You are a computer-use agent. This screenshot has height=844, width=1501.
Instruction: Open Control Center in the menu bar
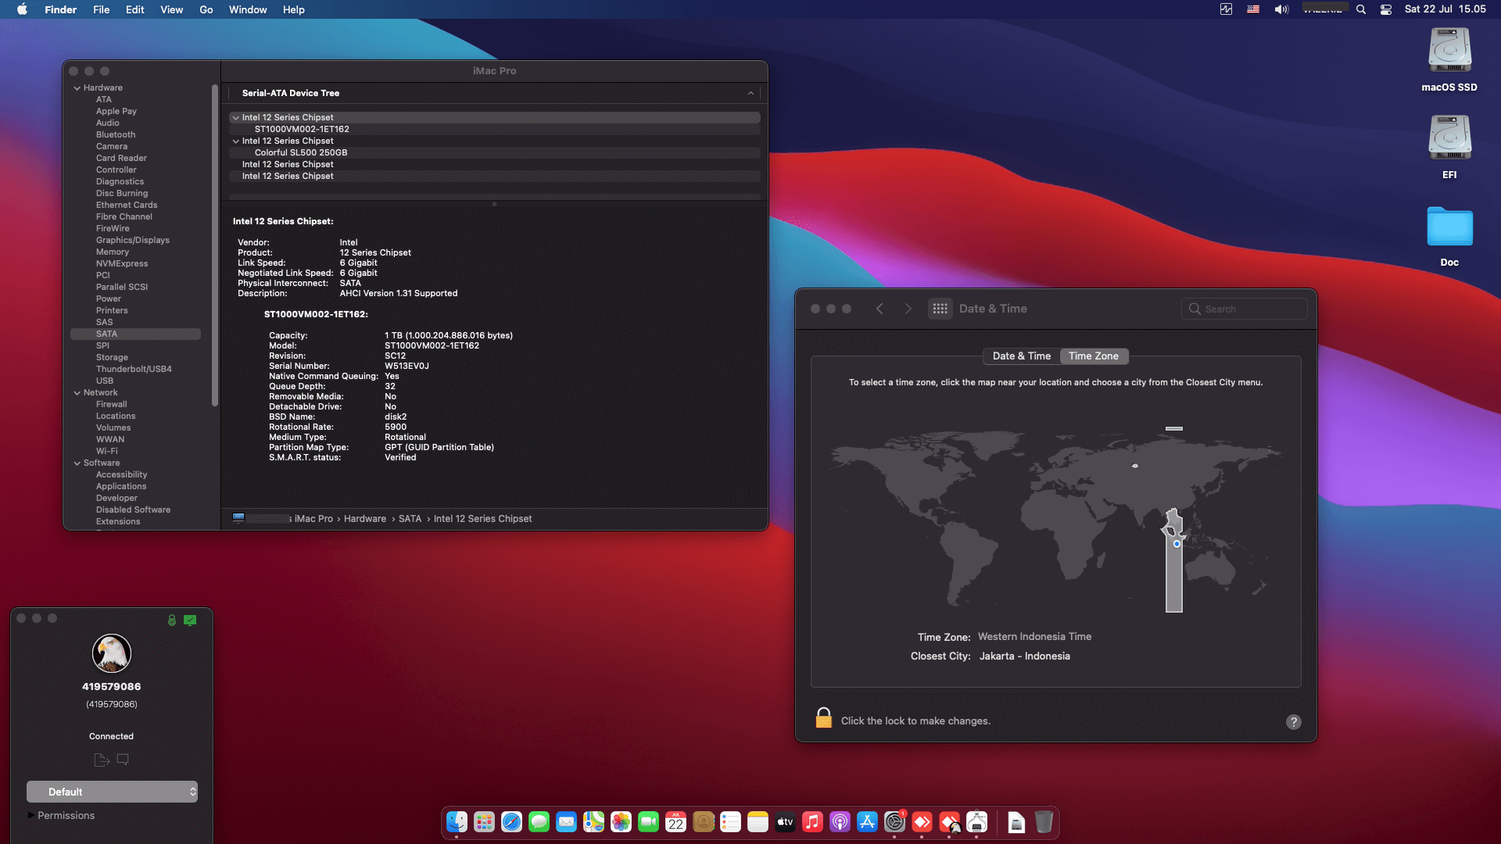click(1385, 9)
